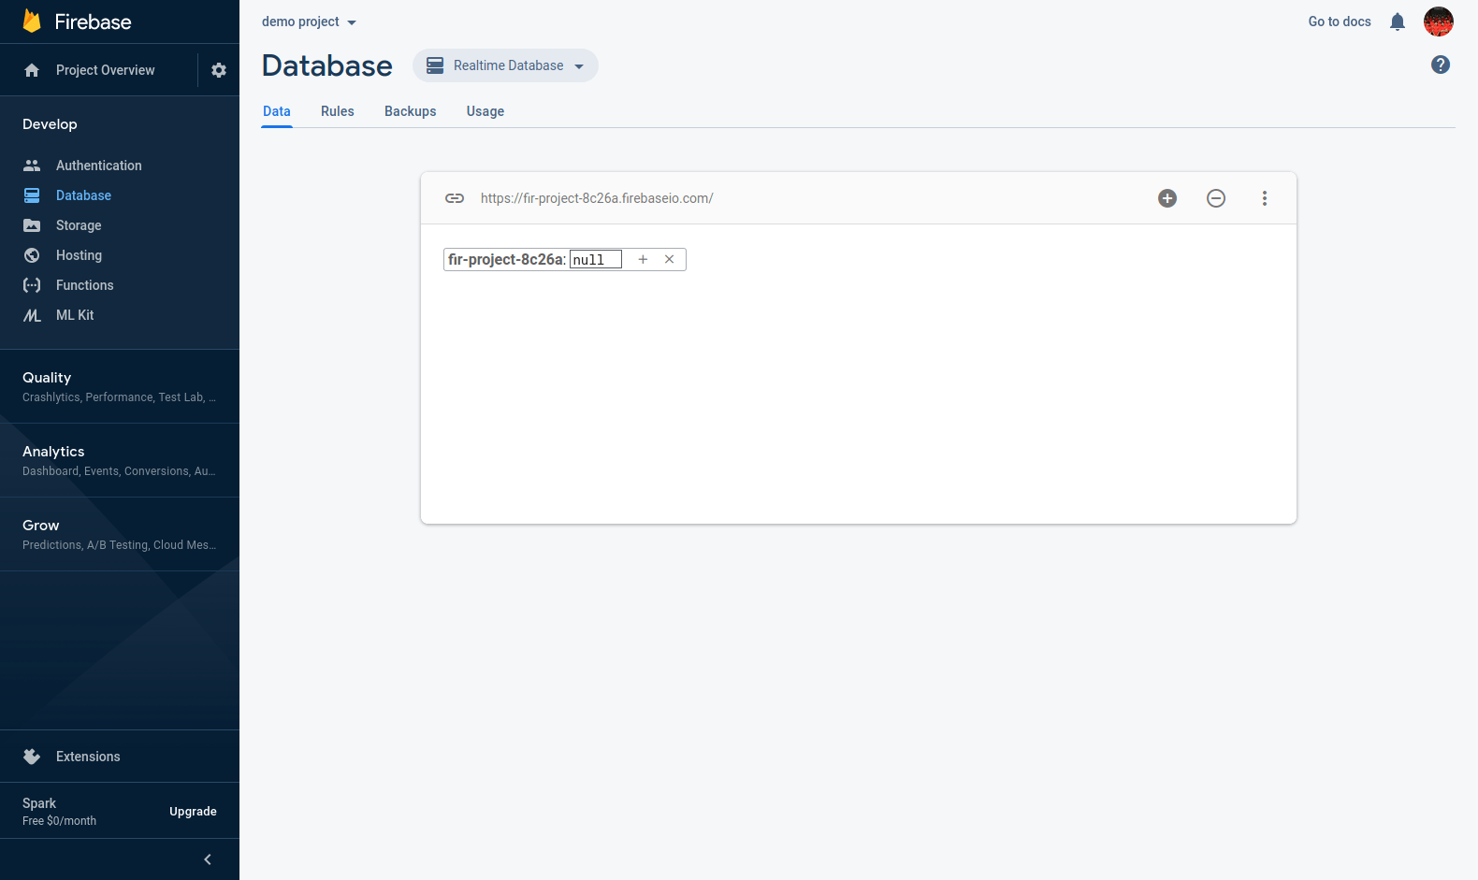
Task: Expand the Analytics section
Action: point(120,460)
